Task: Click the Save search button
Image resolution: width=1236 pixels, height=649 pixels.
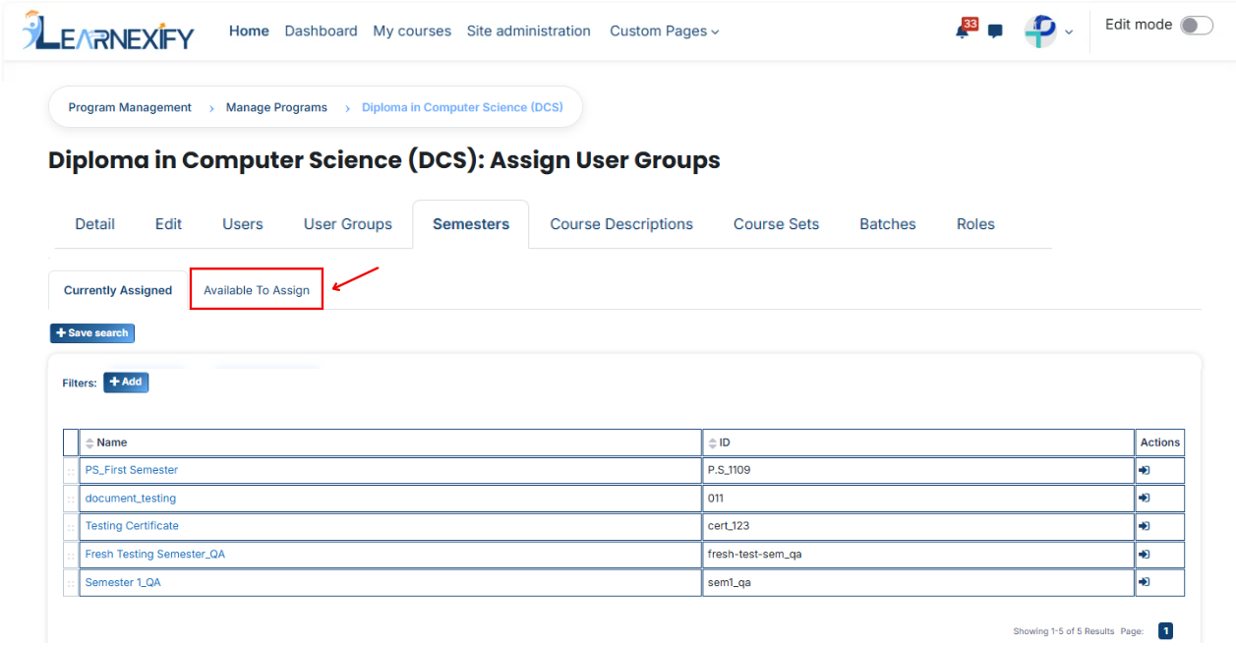Action: 92,333
